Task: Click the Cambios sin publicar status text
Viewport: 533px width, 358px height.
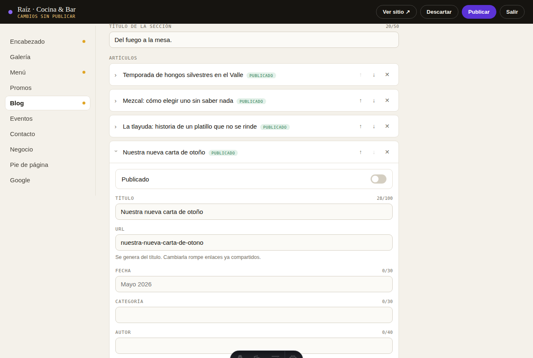Action: tap(46, 17)
